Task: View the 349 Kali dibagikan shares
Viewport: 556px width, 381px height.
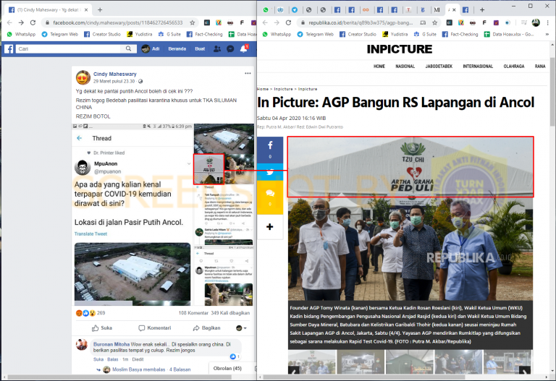Action: (230, 313)
